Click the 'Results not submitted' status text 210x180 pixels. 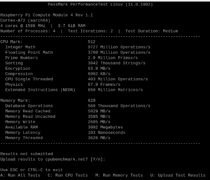coord(27,154)
